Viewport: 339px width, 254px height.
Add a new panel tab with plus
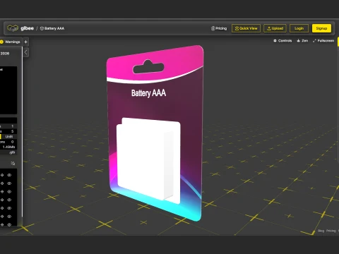tap(26, 42)
